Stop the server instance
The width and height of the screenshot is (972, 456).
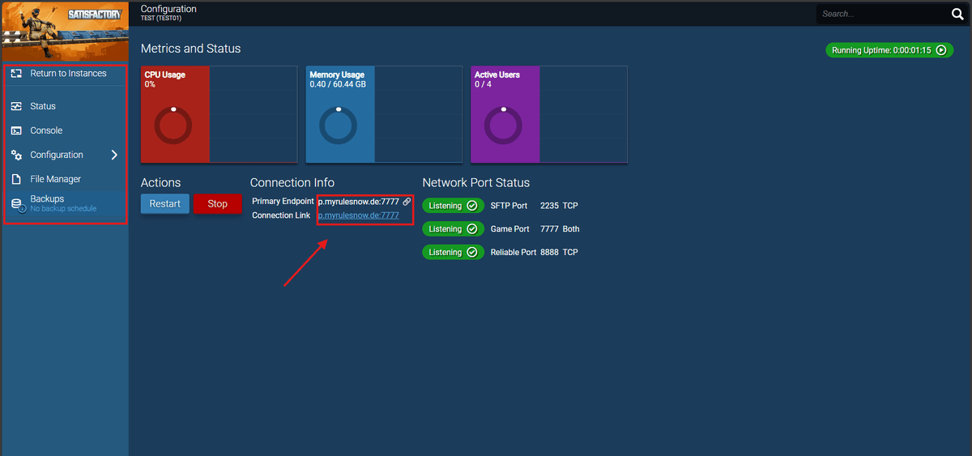tap(218, 204)
